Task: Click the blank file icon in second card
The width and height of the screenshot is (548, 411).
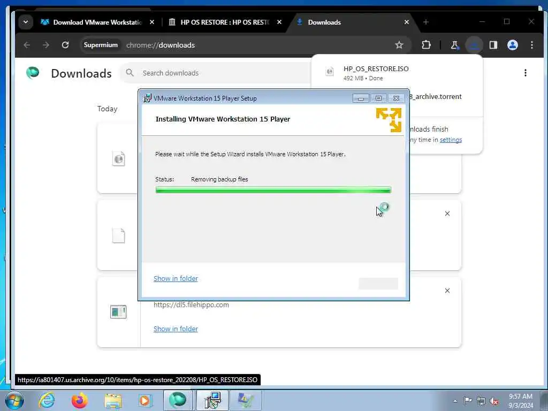Action: (x=118, y=235)
